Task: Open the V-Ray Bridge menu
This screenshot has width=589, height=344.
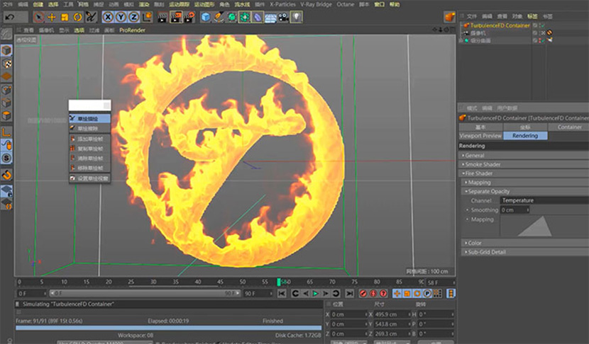Action: pyautogui.click(x=316, y=4)
